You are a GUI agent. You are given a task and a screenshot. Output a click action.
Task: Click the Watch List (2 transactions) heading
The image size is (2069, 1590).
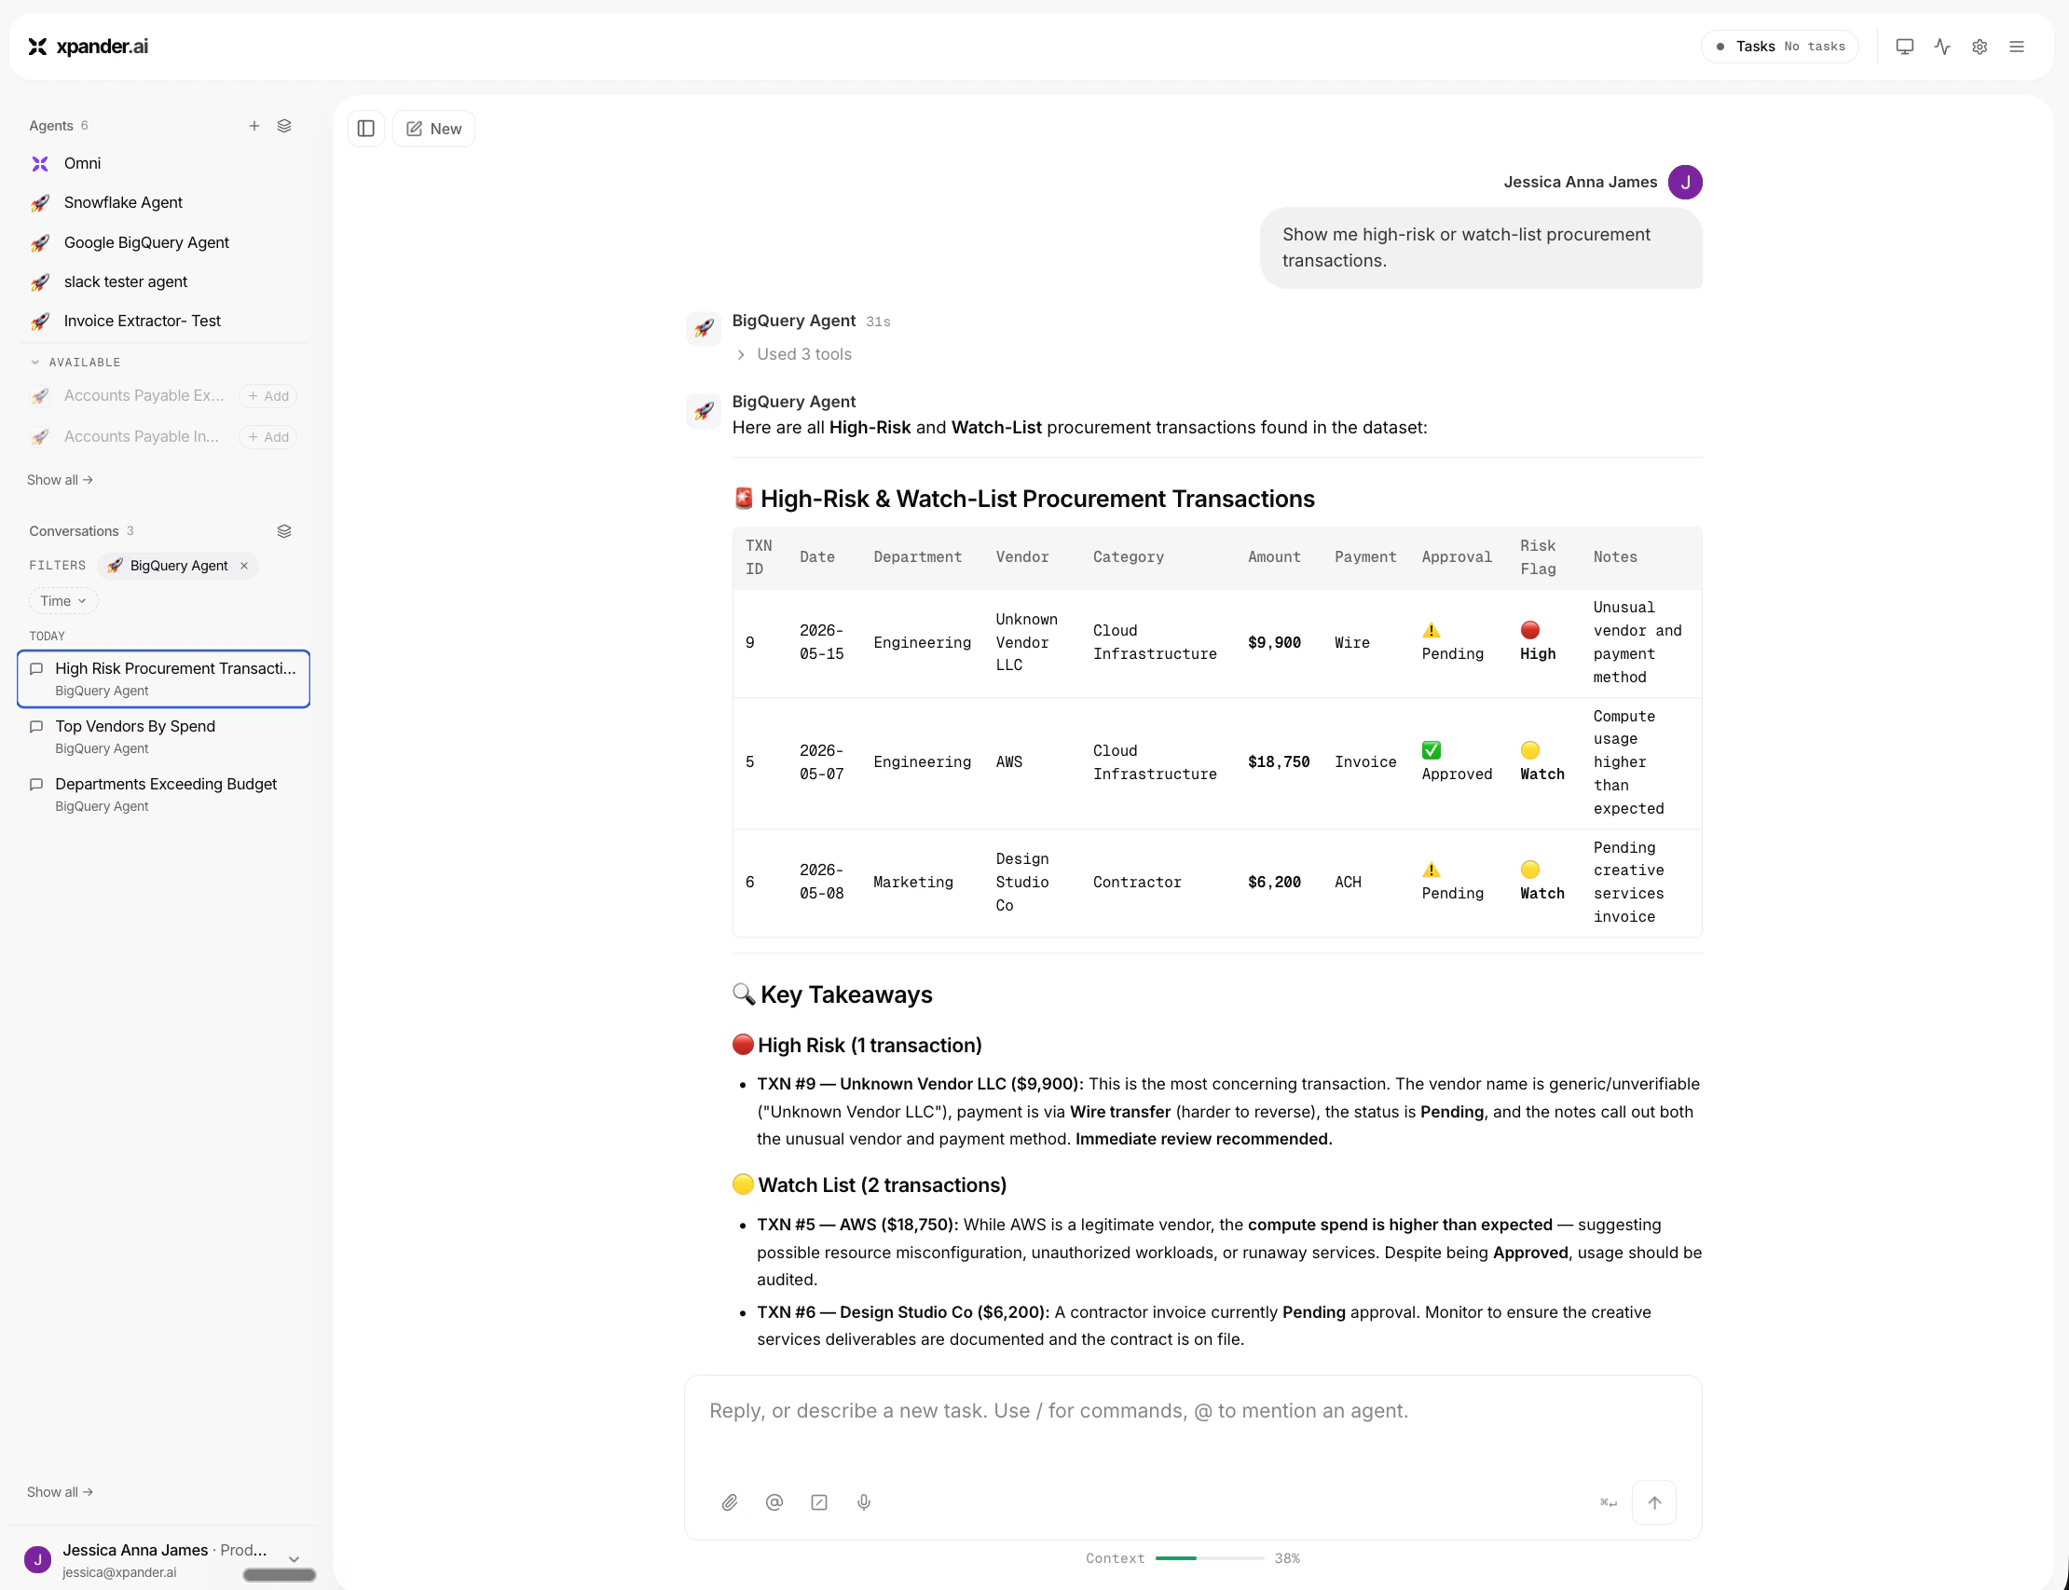coord(870,1185)
